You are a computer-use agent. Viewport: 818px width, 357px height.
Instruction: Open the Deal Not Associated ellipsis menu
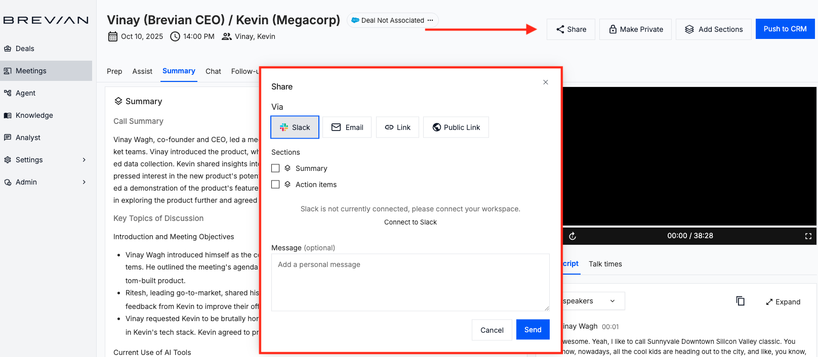point(430,20)
